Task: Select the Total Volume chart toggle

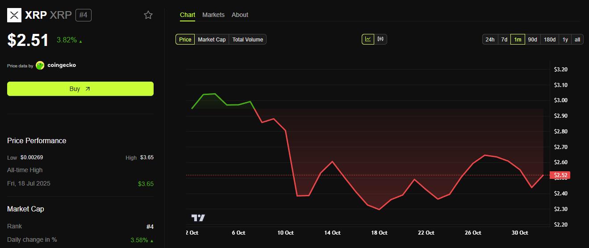Action: [x=247, y=40]
